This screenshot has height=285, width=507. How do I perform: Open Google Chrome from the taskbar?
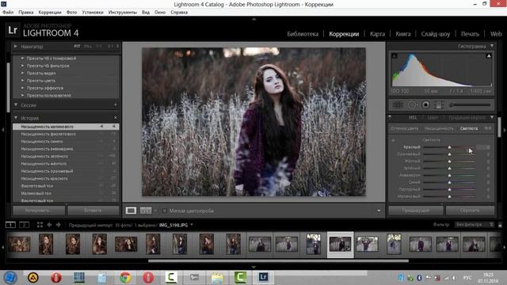[125, 277]
